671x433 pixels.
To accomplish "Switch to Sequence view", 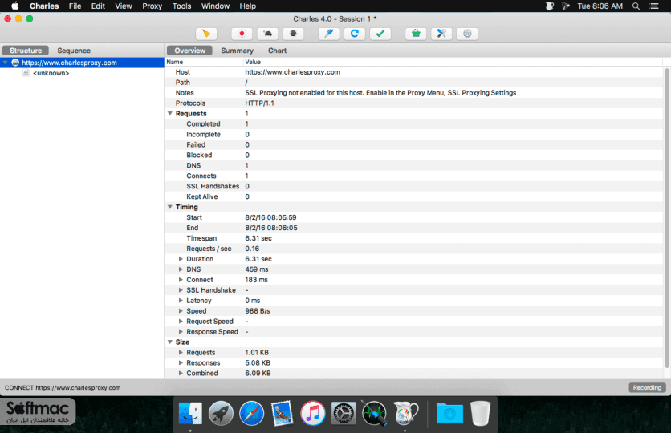I will 74,51.
